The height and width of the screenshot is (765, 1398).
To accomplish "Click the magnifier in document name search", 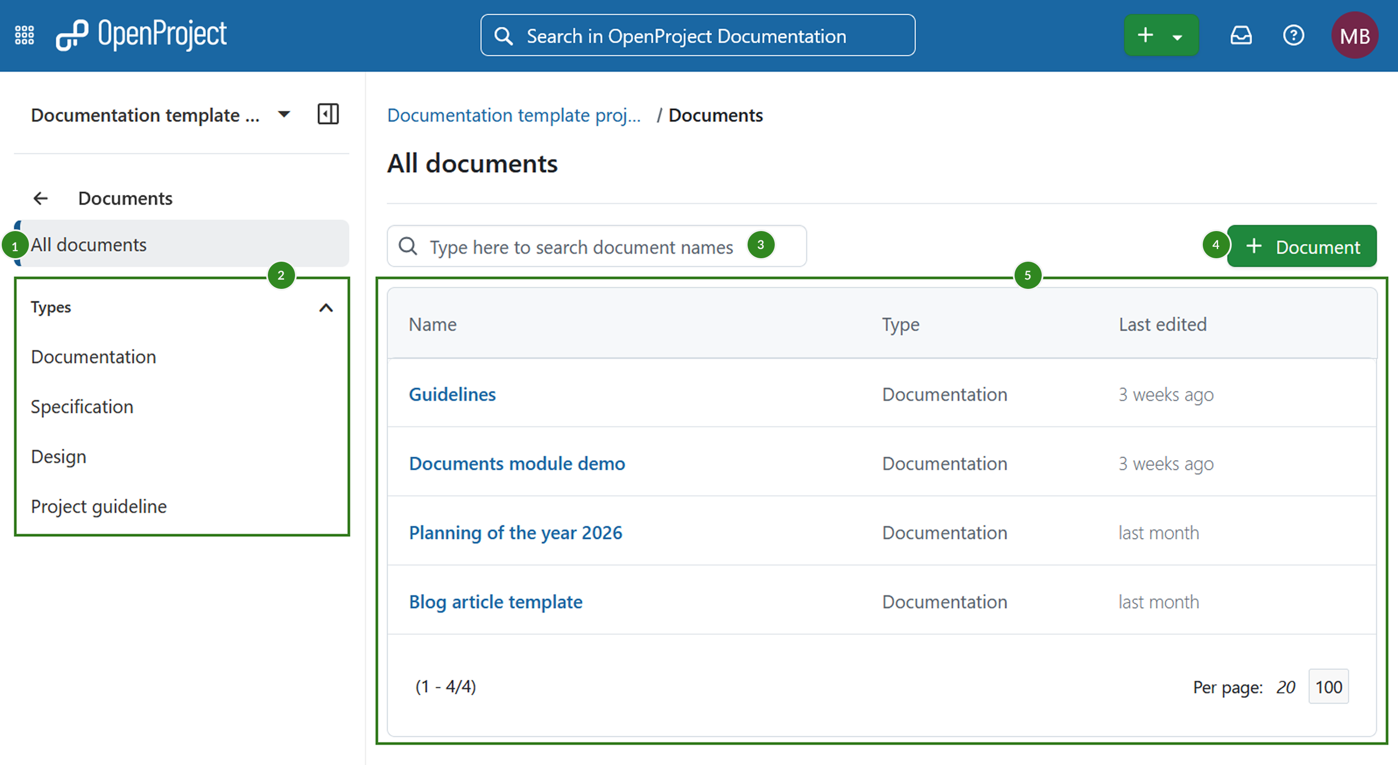I will coord(407,247).
